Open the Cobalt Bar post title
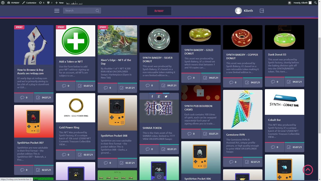This screenshot has height=181, width=321. (274, 120)
